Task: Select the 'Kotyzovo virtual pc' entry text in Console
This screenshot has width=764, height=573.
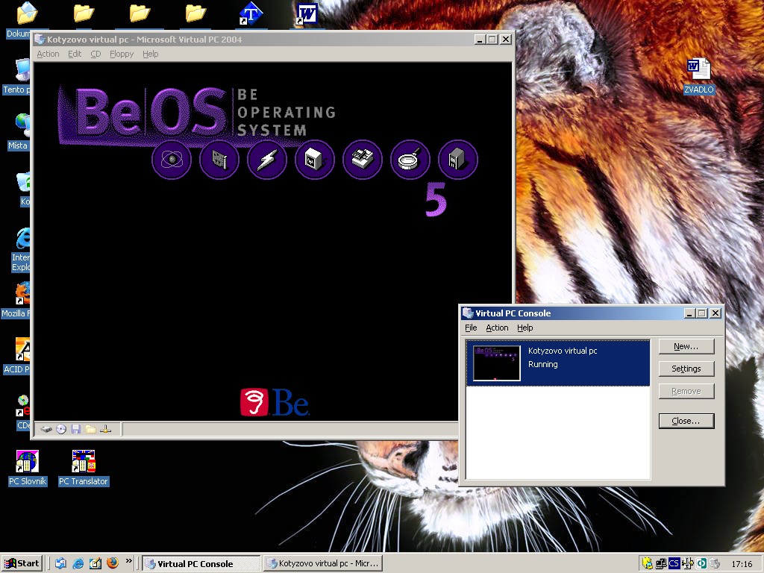Action: (563, 351)
